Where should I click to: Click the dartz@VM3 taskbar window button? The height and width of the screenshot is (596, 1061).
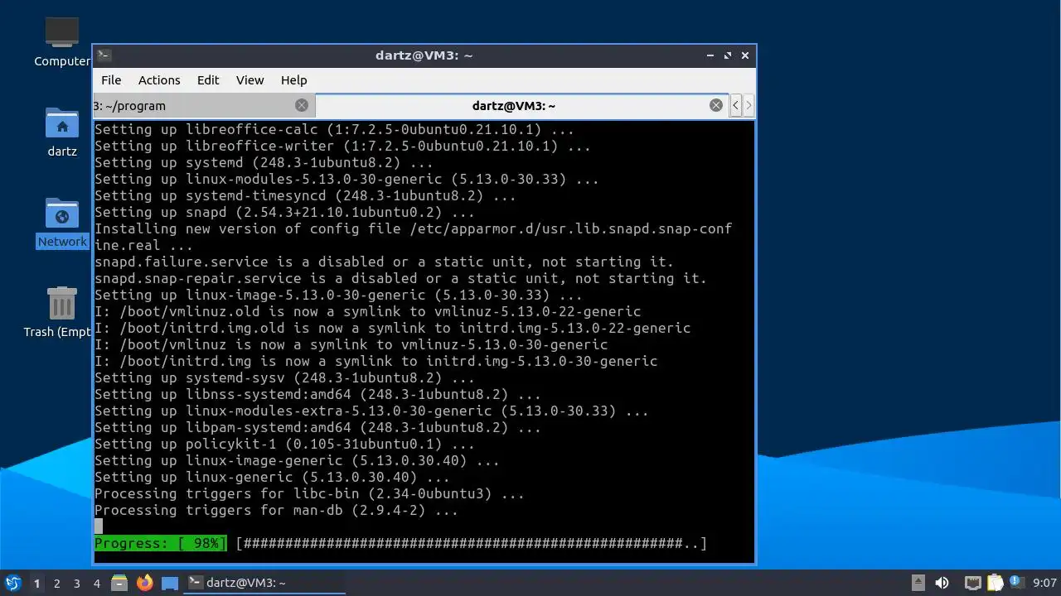point(264,583)
